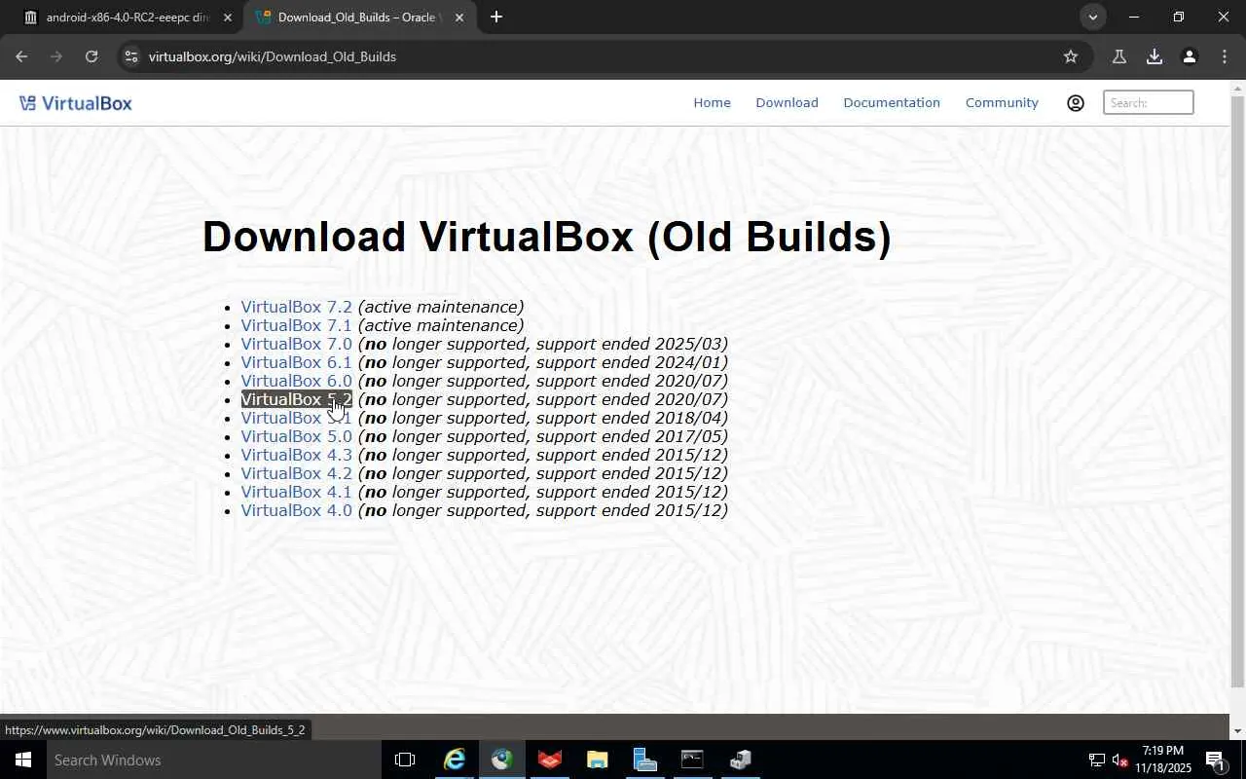This screenshot has width=1246, height=779.
Task: Open the Community menu item
Action: click(x=1002, y=103)
